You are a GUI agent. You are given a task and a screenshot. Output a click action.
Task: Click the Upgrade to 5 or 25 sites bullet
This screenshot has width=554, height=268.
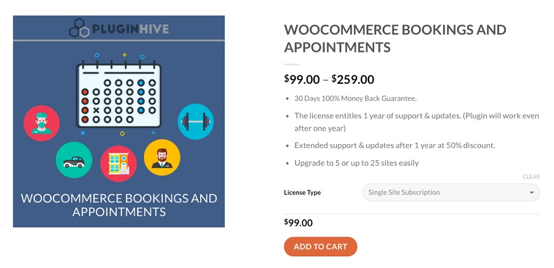tap(356, 163)
